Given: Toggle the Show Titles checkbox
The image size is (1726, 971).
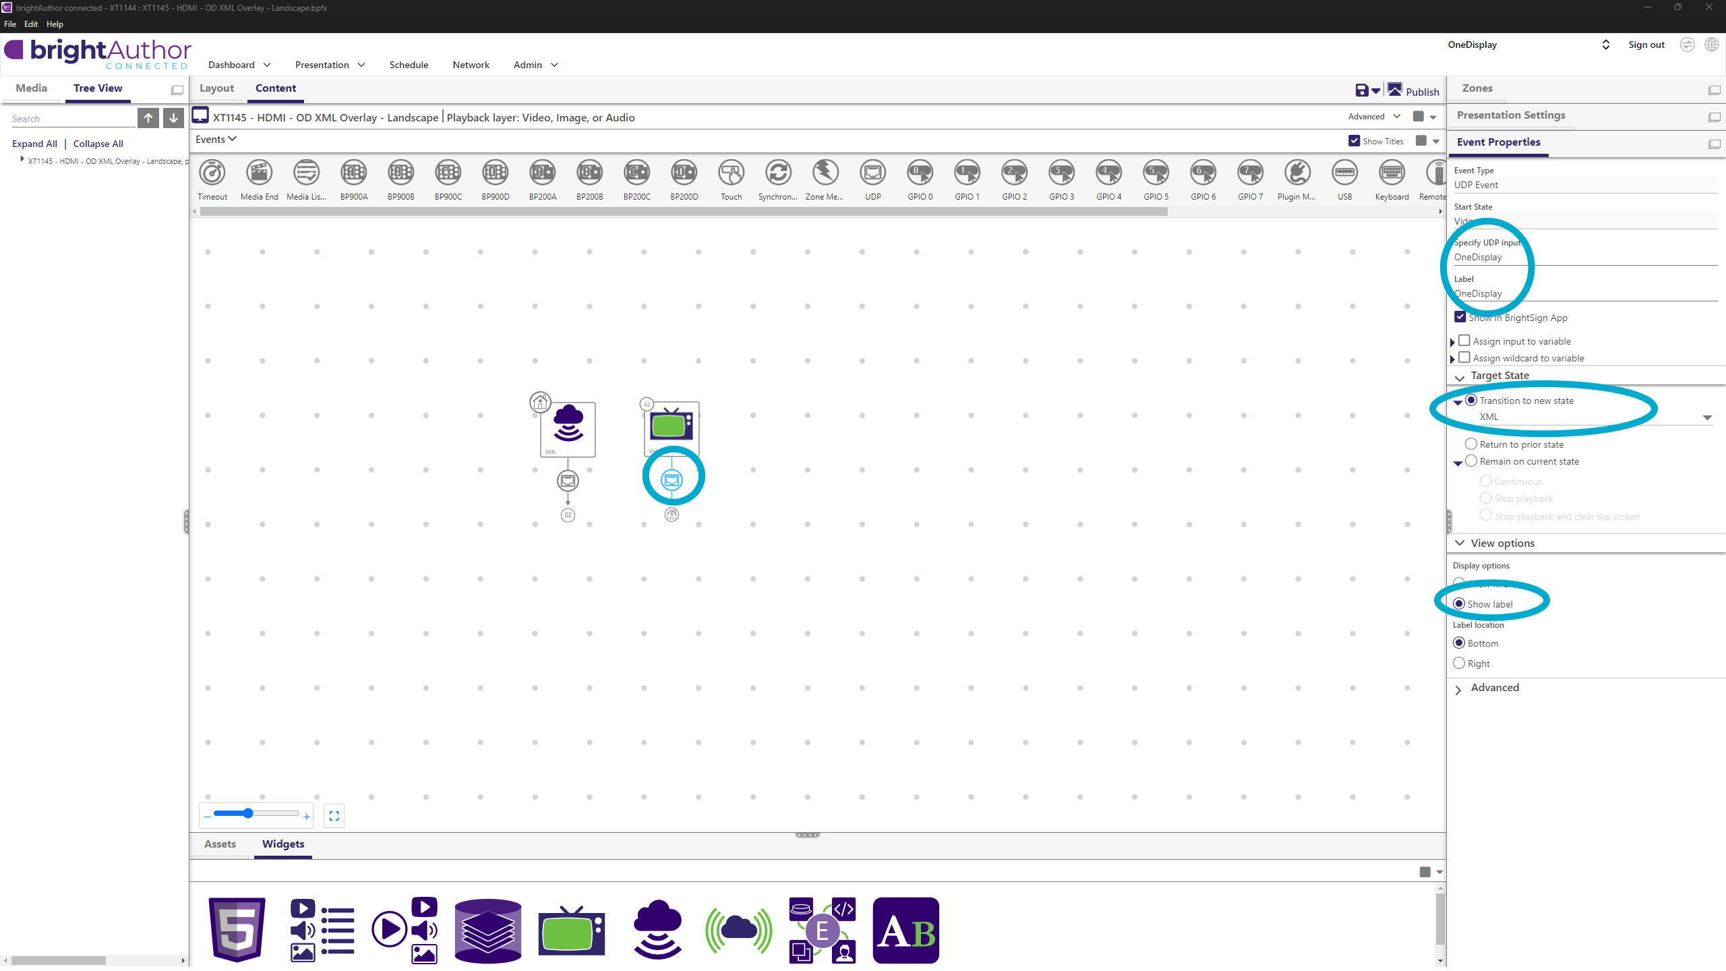Looking at the screenshot, I should tap(1354, 141).
